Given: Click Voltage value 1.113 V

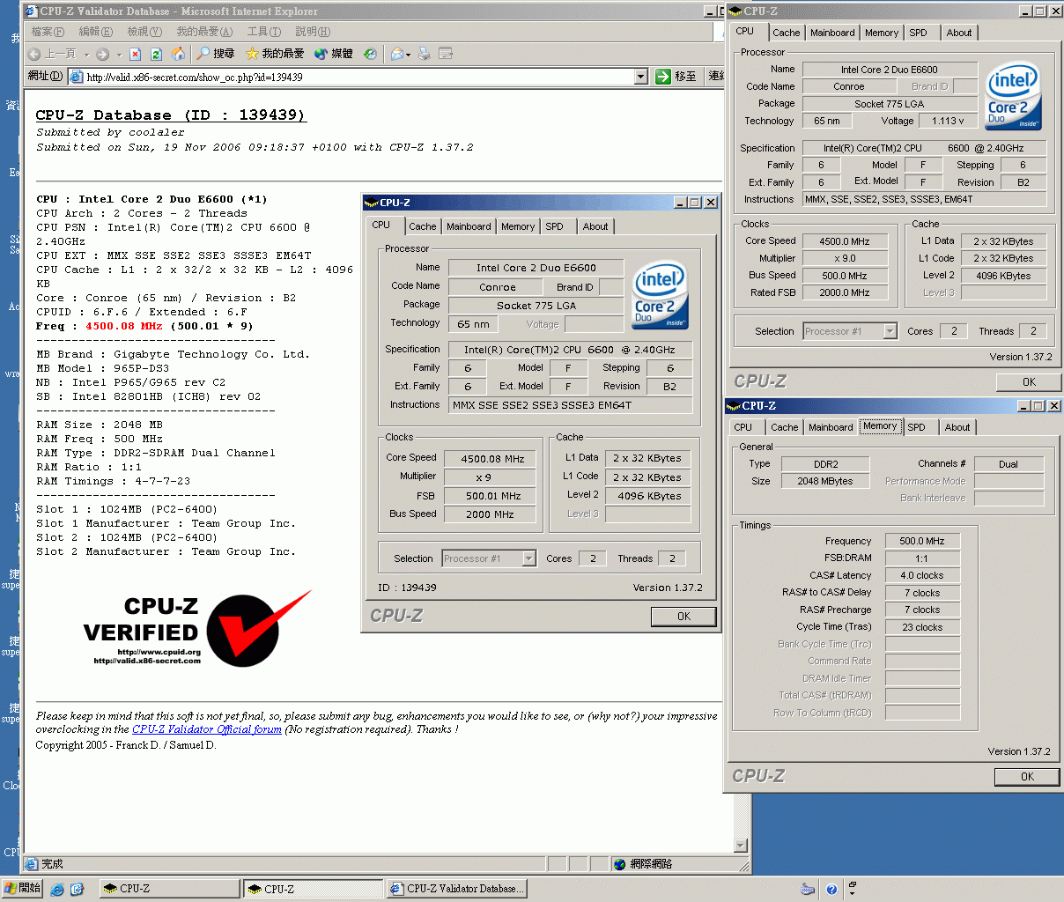Looking at the screenshot, I should pyautogui.click(x=948, y=121).
